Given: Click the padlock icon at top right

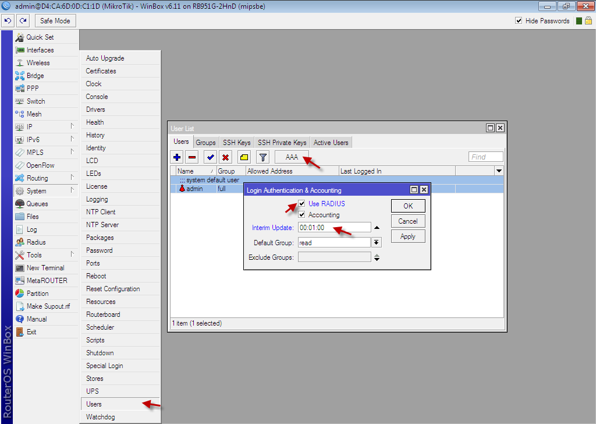Looking at the screenshot, I should click(x=588, y=20).
